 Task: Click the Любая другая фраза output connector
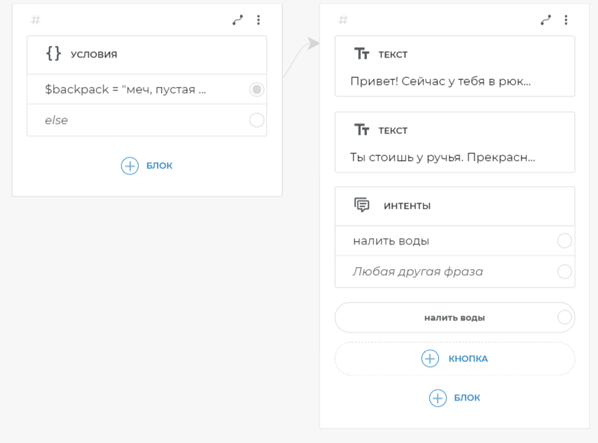(564, 272)
